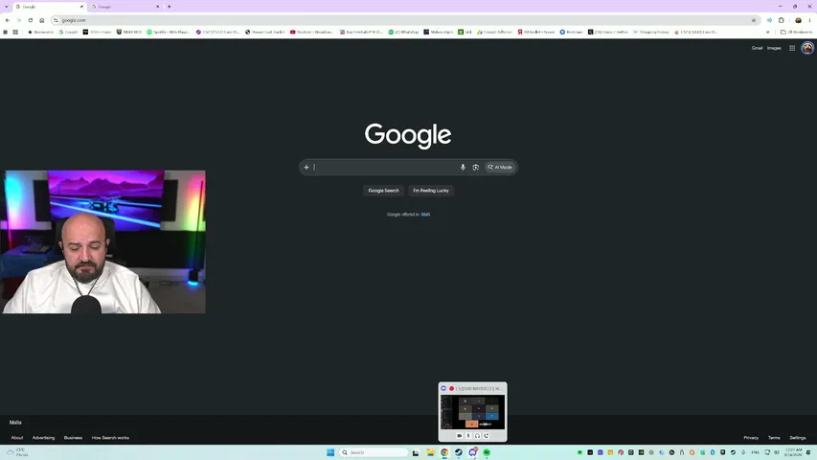Open the YouTube bookmark
The image size is (817, 460).
311,32
